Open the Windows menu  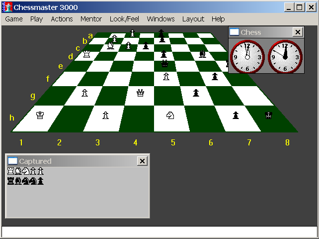point(160,19)
